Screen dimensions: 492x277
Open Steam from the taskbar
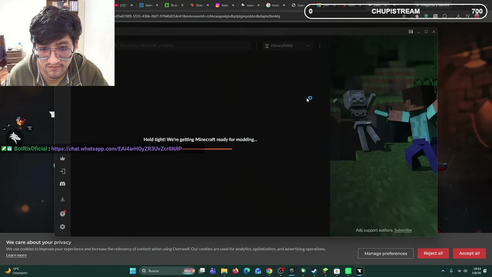click(x=314, y=271)
